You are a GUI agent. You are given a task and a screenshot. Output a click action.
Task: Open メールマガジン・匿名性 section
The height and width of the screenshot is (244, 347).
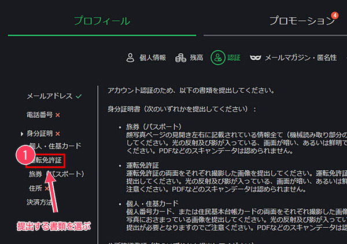pos(301,58)
